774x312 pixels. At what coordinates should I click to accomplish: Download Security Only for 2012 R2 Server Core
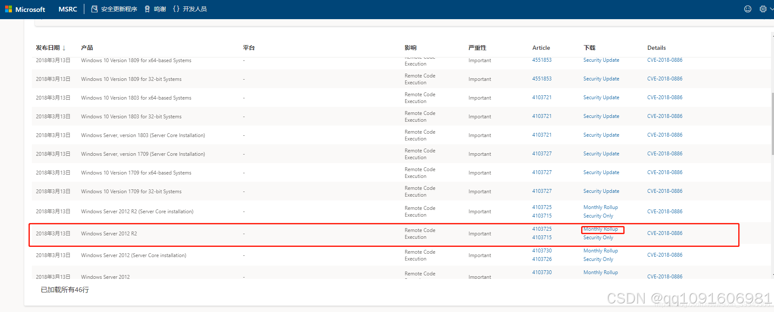[598, 216]
